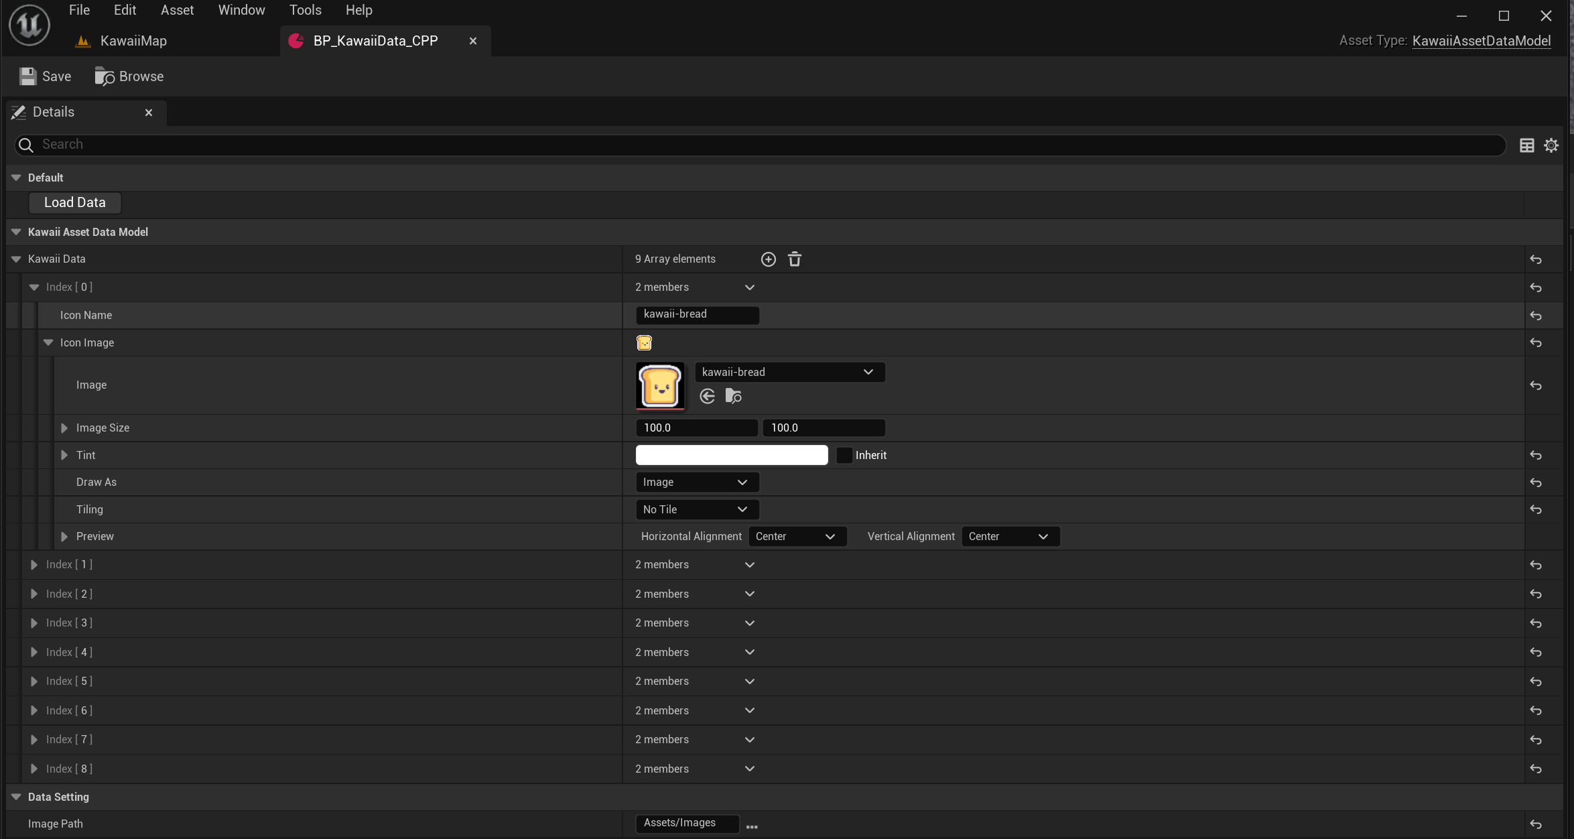Viewport: 1574px width, 839px height.
Task: Click the Save toolbar button
Action: click(x=45, y=76)
